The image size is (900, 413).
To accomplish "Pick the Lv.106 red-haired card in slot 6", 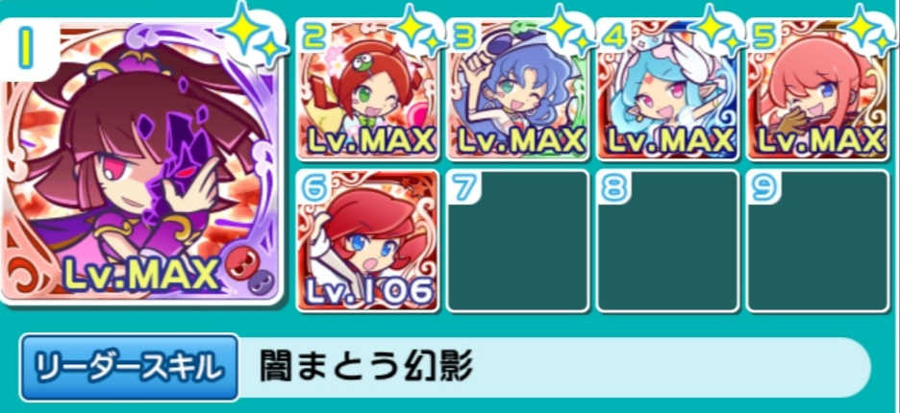I will click(368, 241).
